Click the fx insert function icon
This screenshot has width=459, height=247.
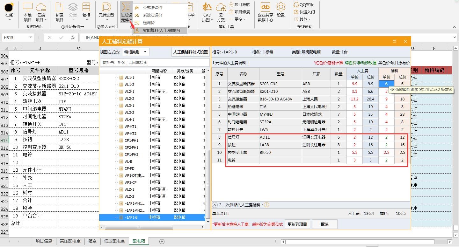[x=73, y=38]
